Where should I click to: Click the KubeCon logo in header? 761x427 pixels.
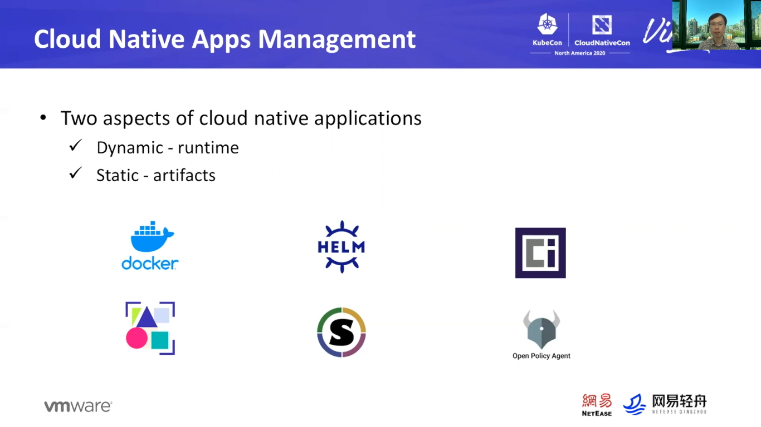[x=547, y=31]
